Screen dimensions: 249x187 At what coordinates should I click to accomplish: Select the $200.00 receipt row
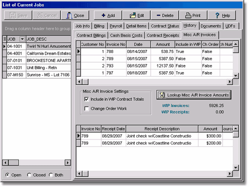(x=155, y=143)
